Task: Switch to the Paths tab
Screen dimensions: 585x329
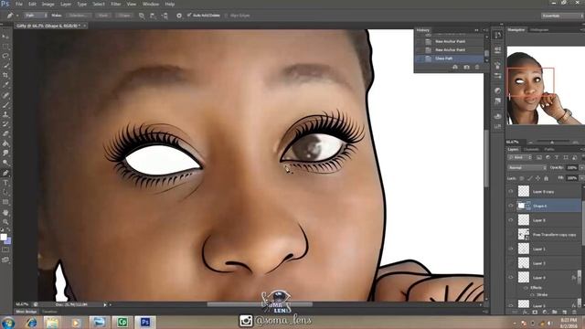Action: click(549, 149)
